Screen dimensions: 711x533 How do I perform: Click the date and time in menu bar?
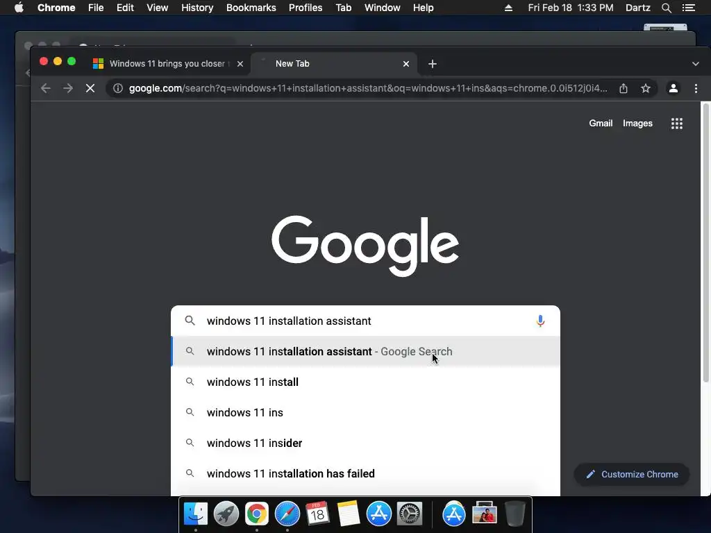[571, 8]
